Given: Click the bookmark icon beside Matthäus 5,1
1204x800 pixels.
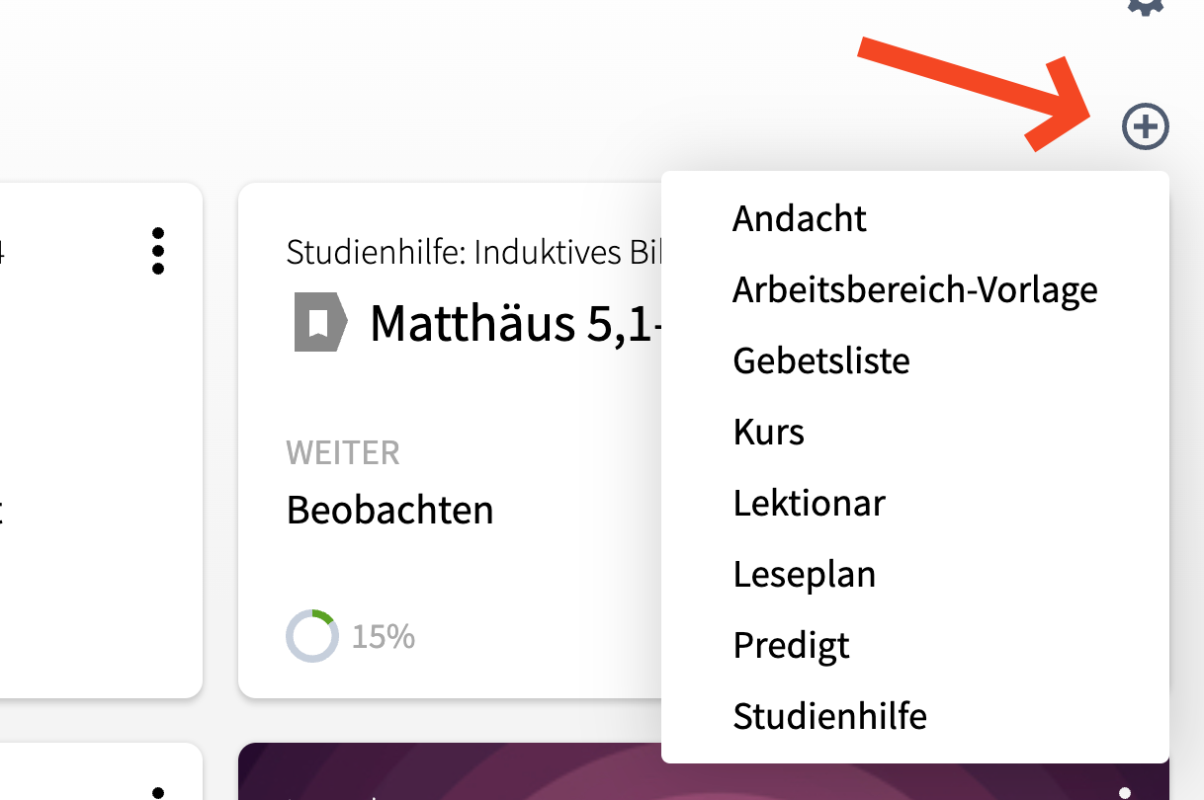Looking at the screenshot, I should tap(318, 323).
